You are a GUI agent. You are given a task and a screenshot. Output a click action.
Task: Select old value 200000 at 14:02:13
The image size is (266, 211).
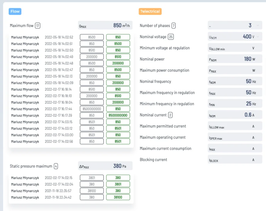click(x=92, y=76)
